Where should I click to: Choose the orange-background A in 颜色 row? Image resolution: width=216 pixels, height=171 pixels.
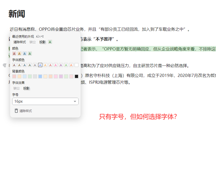pyautogui.click(x=19, y=54)
